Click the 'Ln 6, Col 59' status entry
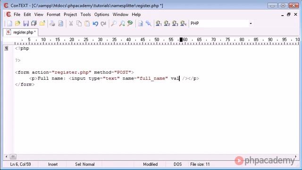The width and height of the screenshot is (302, 170). click(x=21, y=164)
